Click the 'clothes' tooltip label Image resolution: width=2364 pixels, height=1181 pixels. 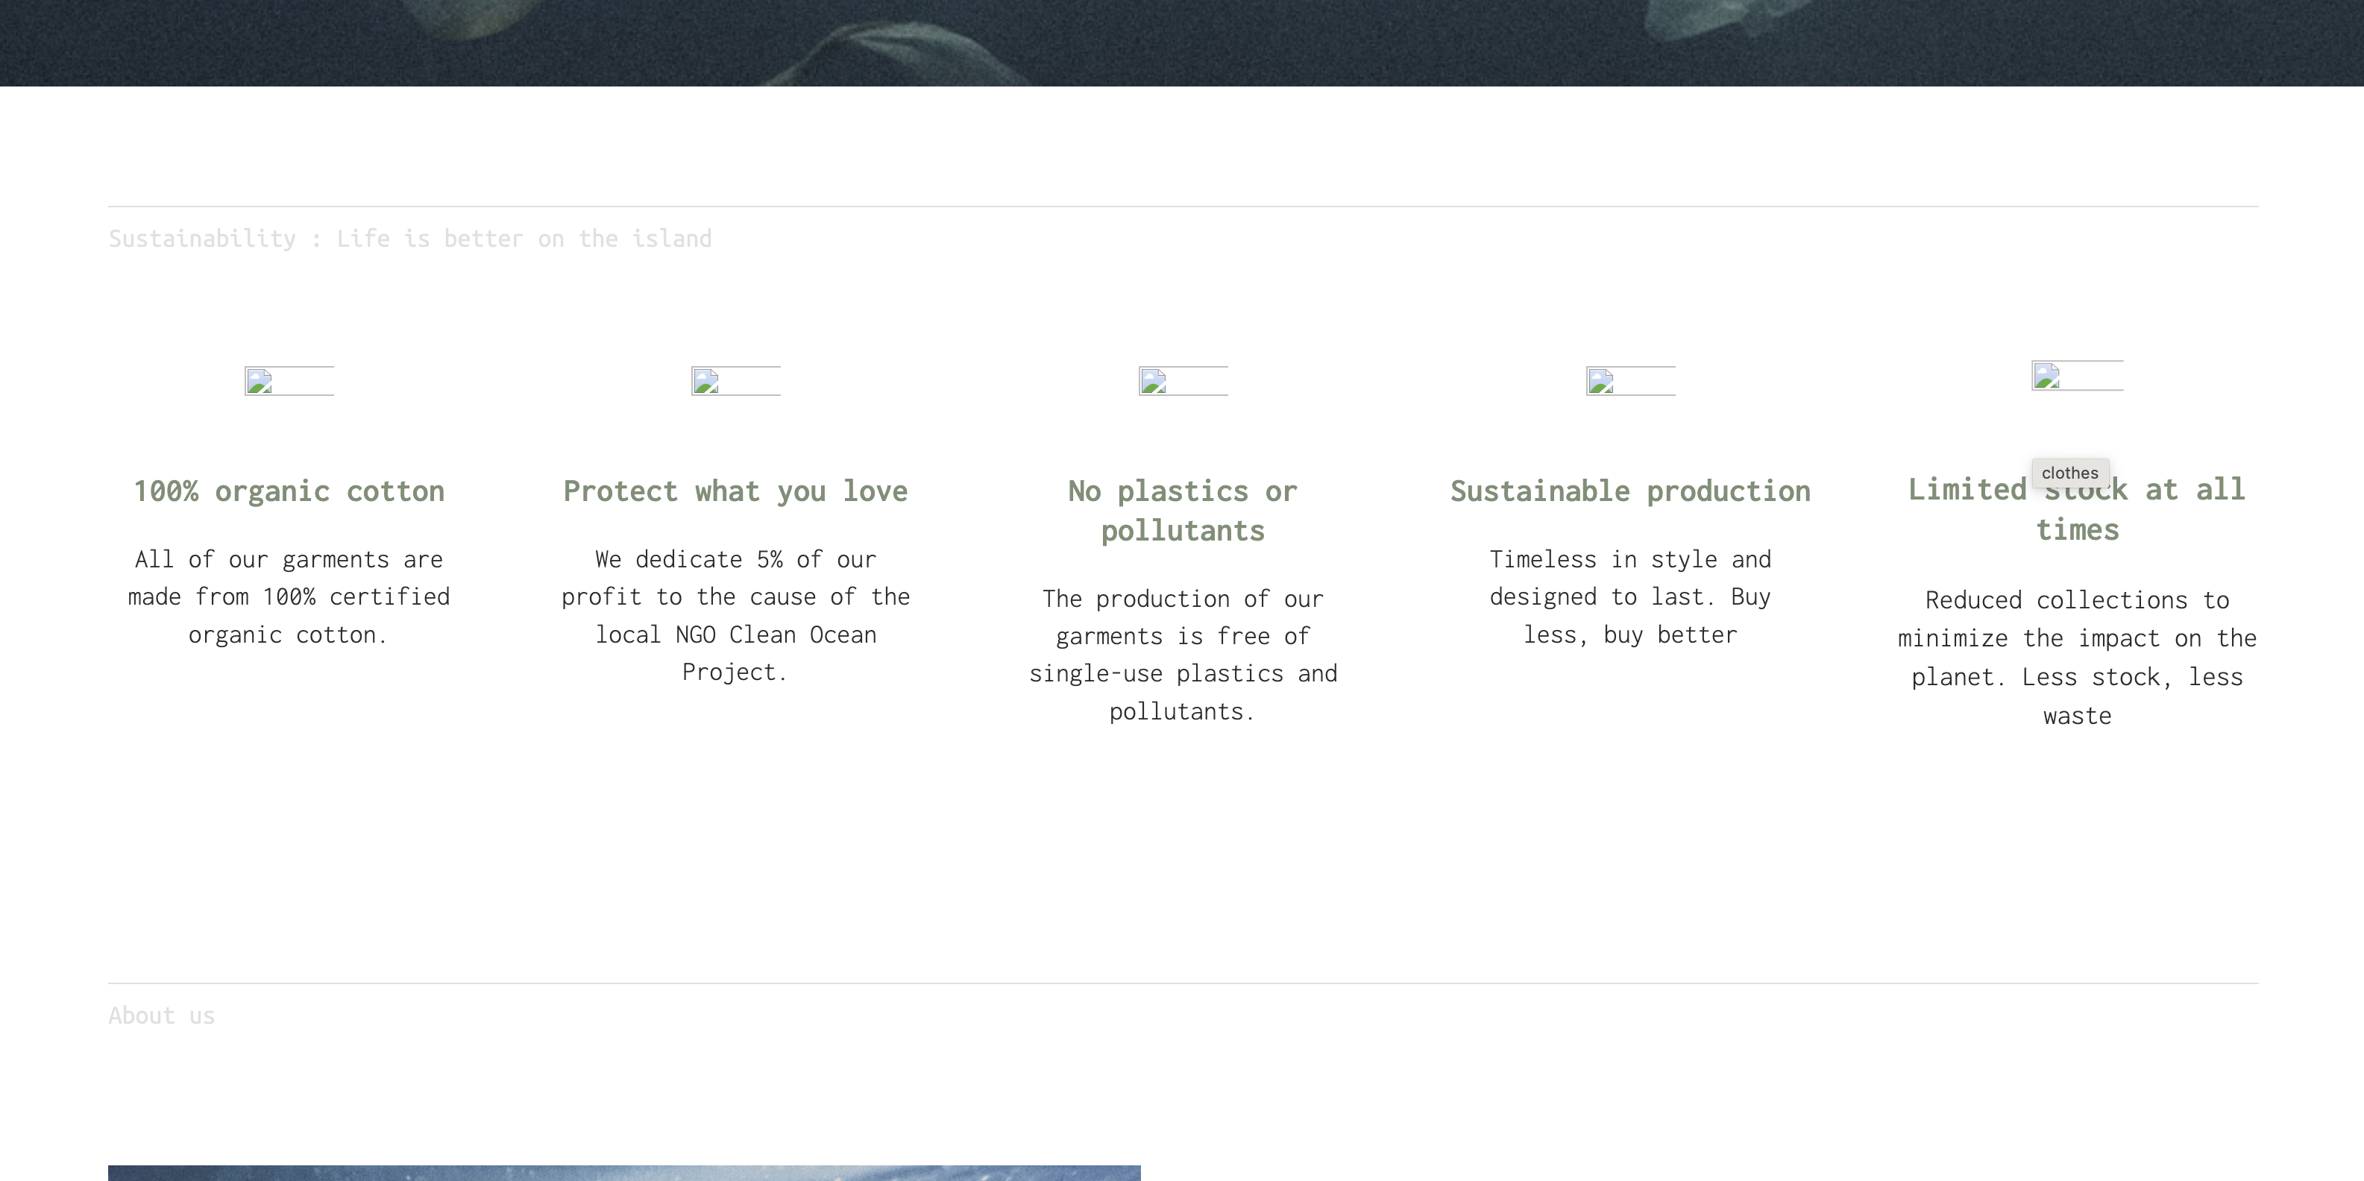pos(2069,473)
